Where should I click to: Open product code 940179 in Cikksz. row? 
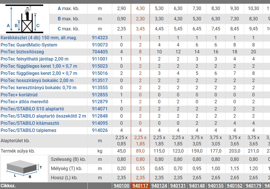tap(253, 186)
